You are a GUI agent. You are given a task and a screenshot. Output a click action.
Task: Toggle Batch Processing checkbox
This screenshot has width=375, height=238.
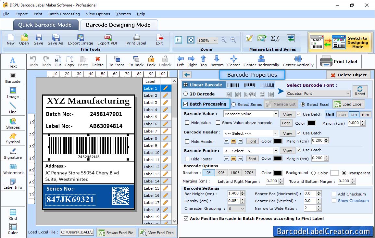click(x=186, y=104)
